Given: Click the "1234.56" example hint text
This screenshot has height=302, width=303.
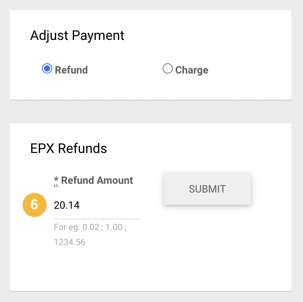Looking at the screenshot, I should pyautogui.click(x=70, y=242).
